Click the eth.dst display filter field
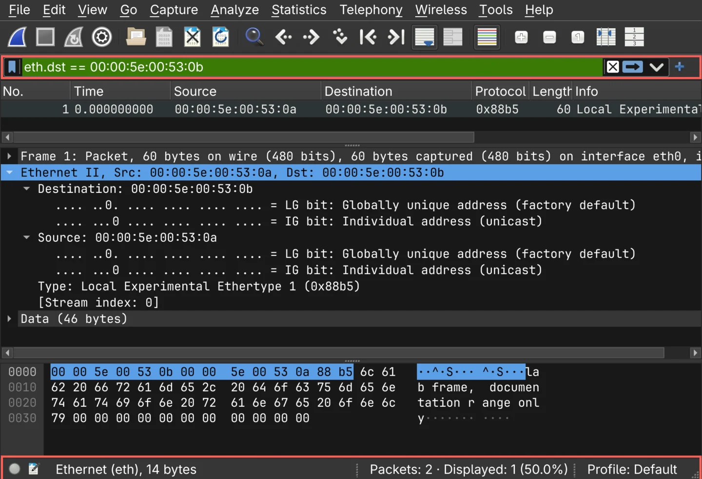 [312, 67]
